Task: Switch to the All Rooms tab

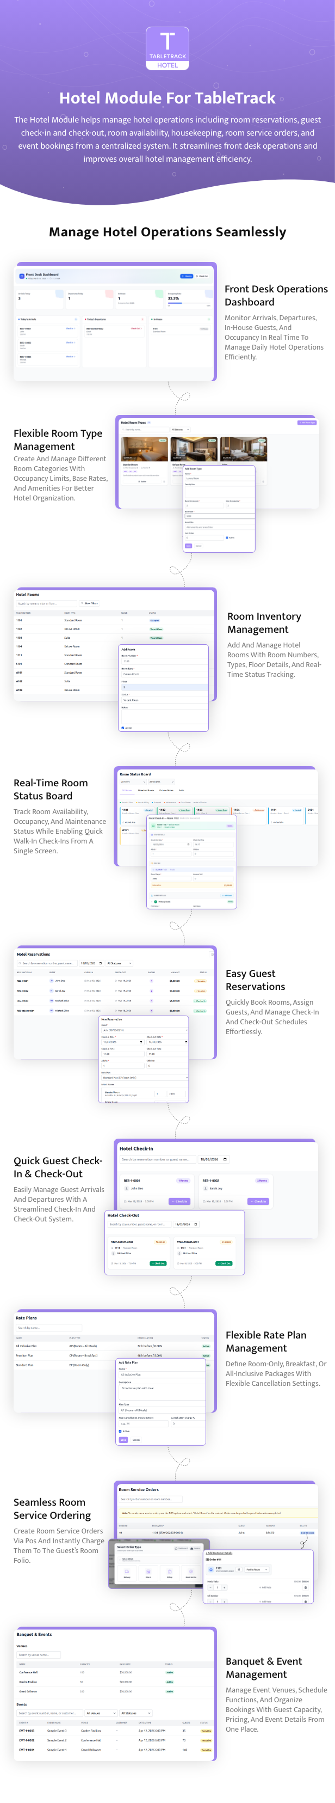Action: coord(127,790)
